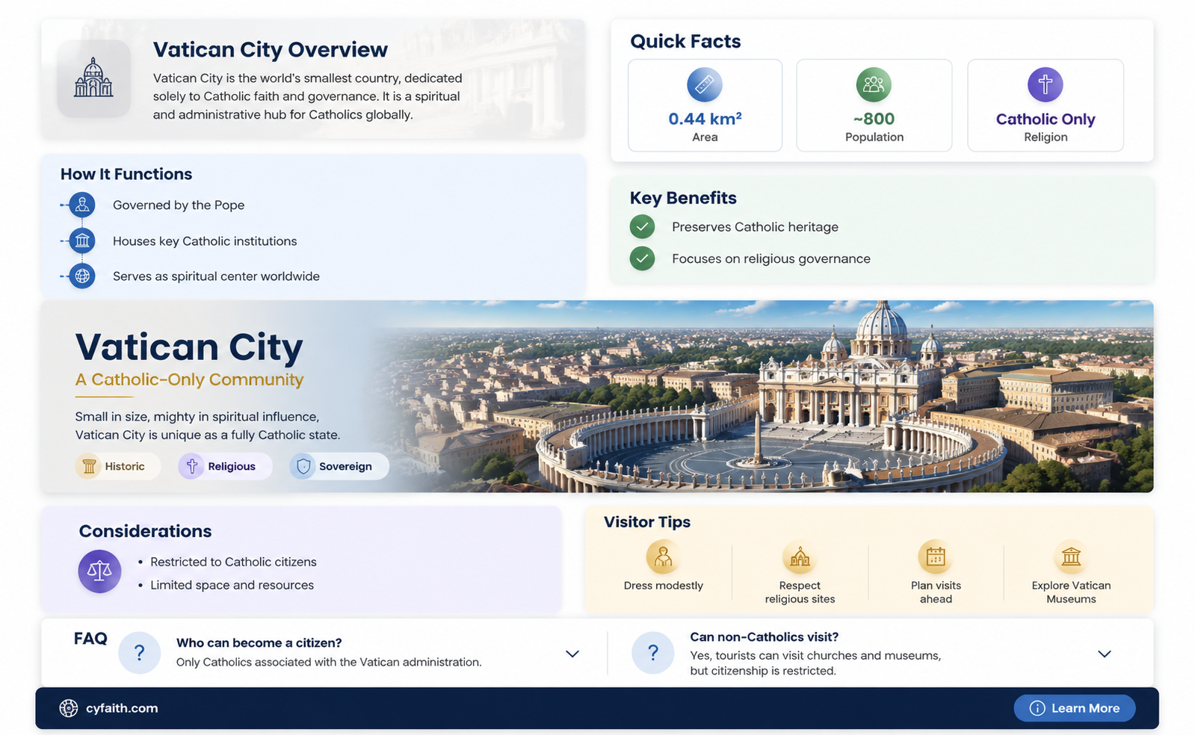This screenshot has height=735, width=1195.
Task: Click the Religion quick fact card
Action: point(1046,105)
